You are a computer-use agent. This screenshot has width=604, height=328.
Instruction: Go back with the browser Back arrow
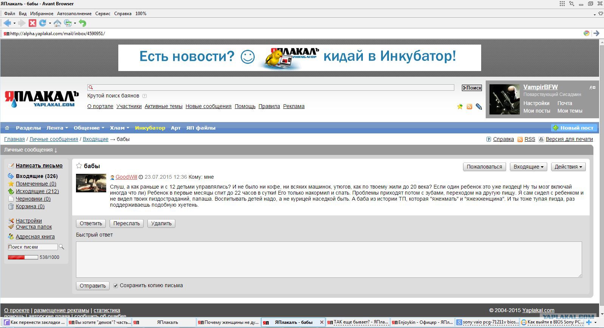point(7,23)
